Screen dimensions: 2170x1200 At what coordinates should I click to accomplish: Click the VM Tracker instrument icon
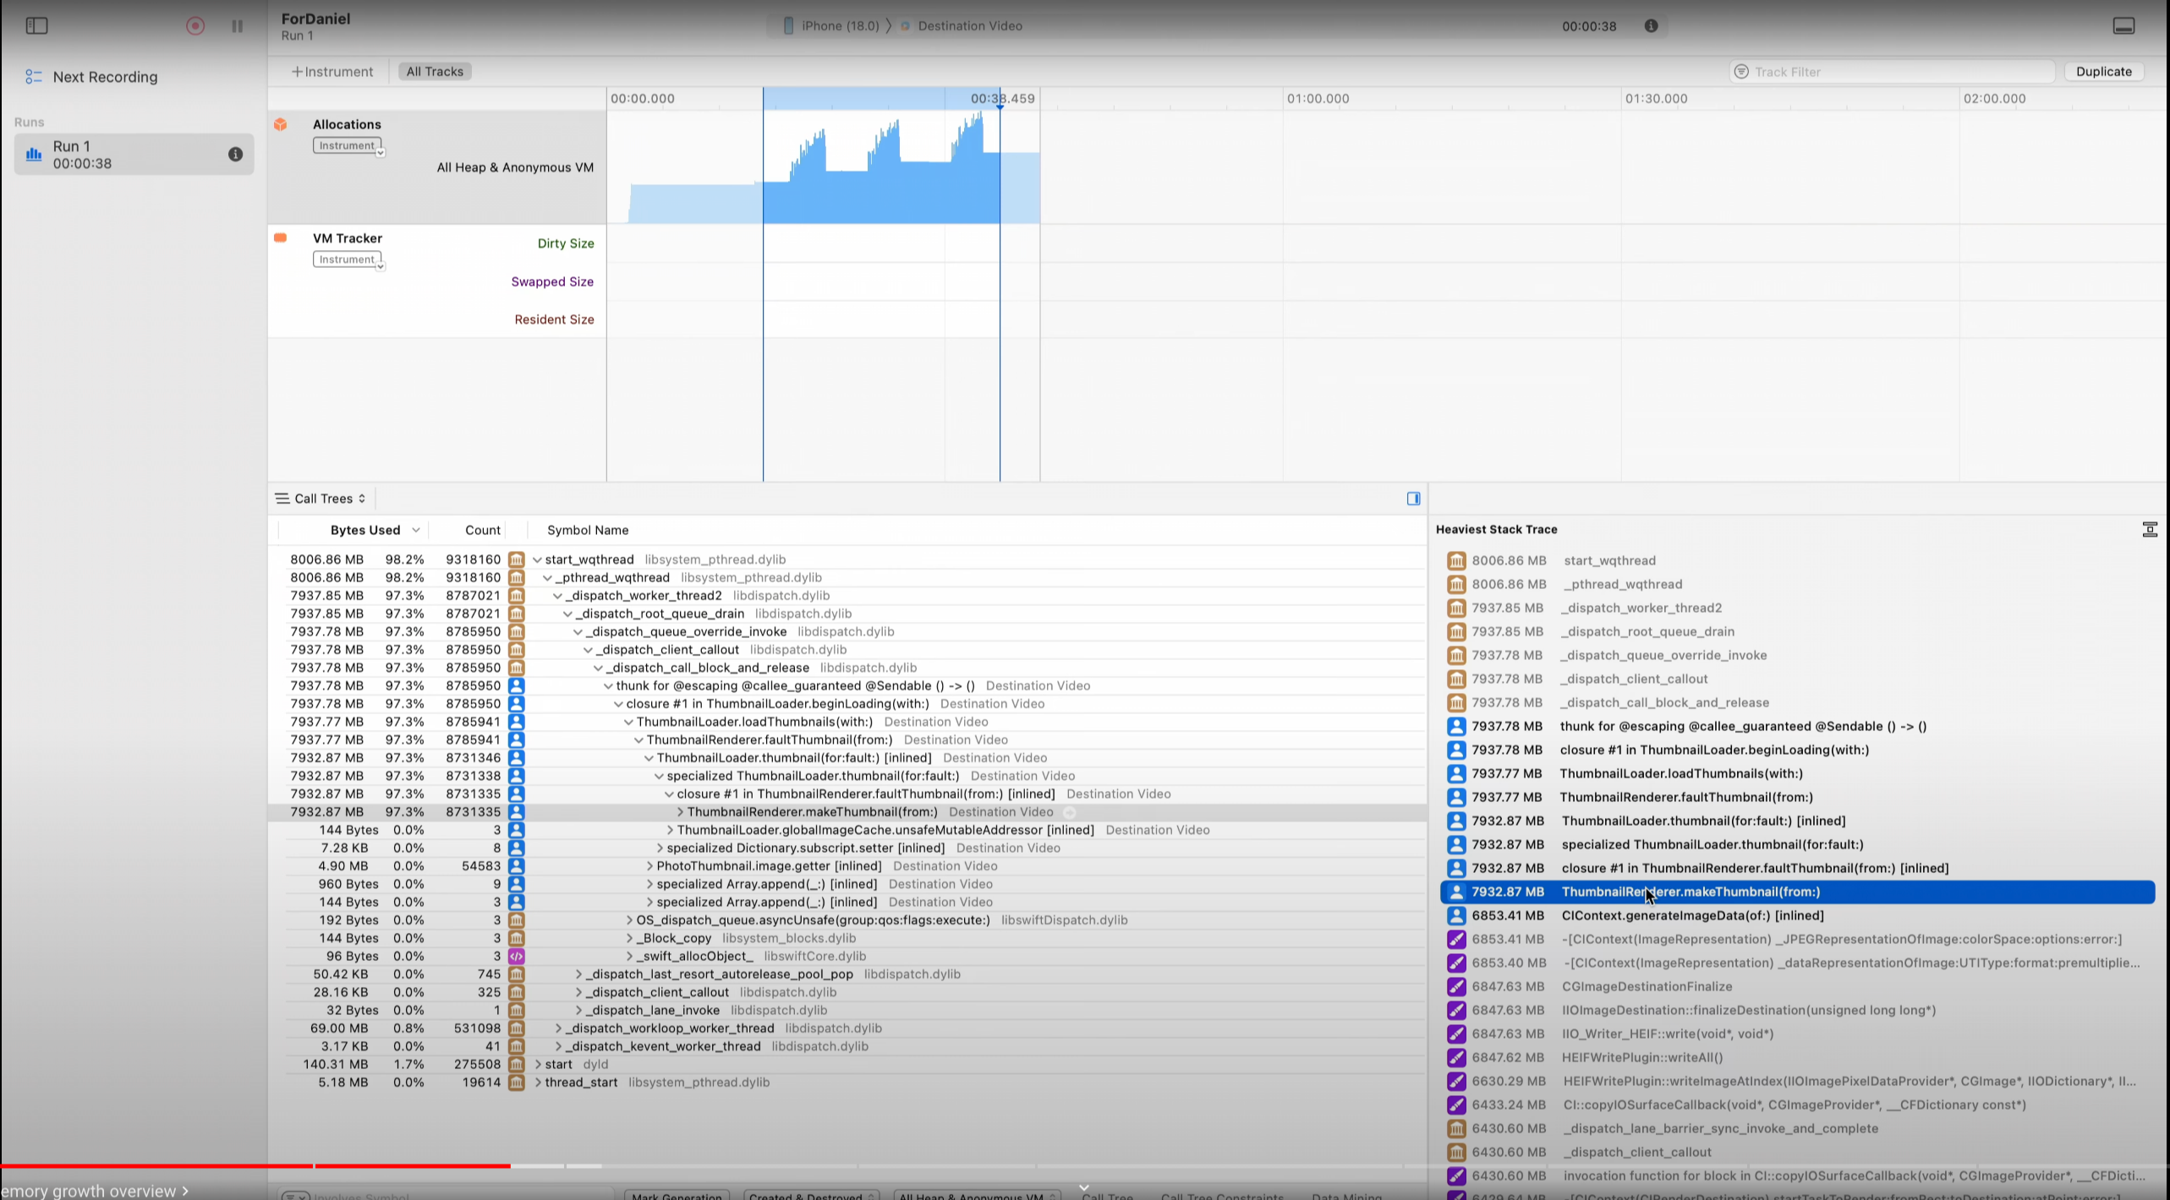(x=281, y=238)
